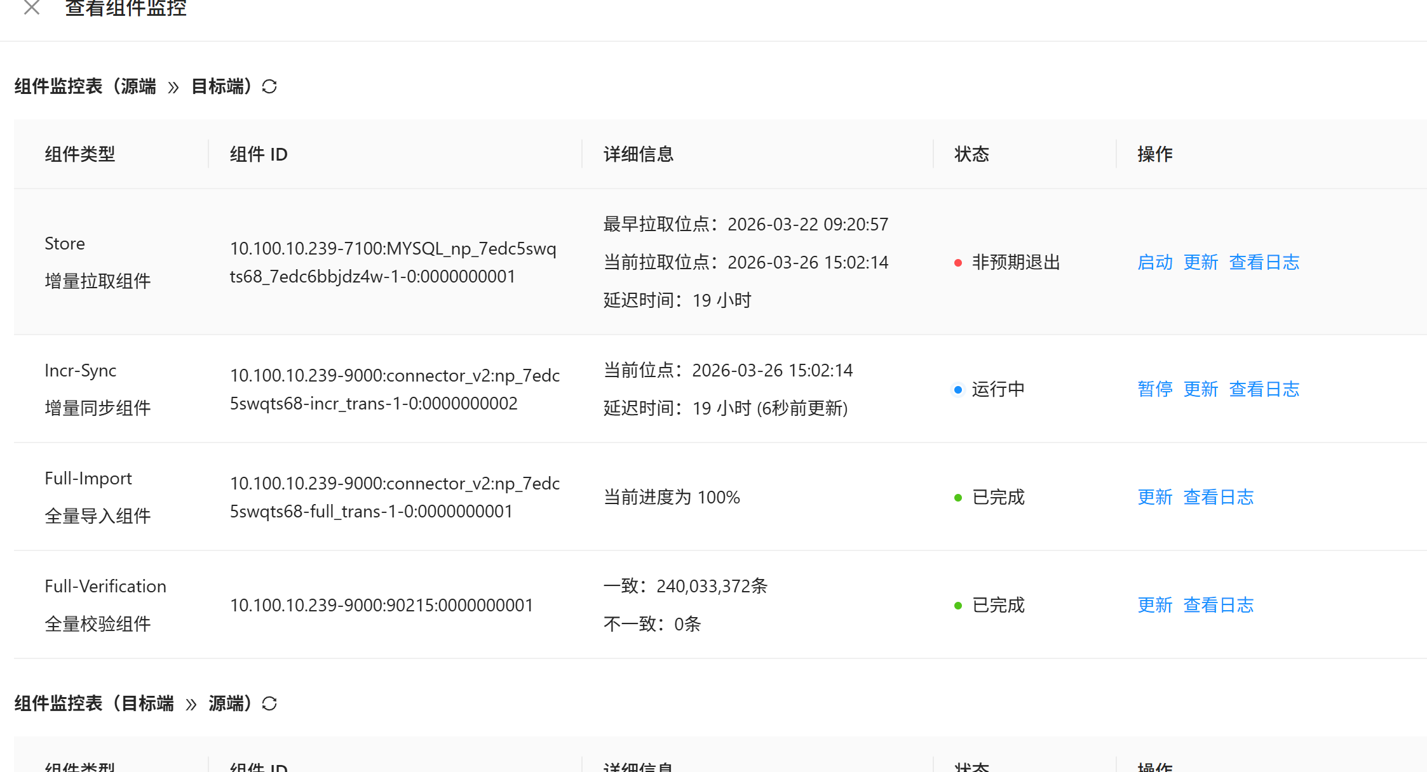Click the blue running status indicator

(x=958, y=390)
